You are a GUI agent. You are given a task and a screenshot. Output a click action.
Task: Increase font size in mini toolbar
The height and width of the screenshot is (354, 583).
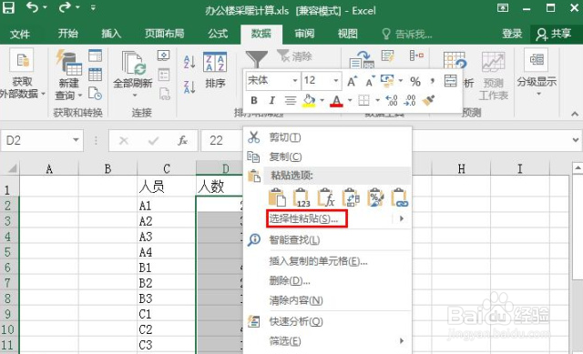coord(352,81)
